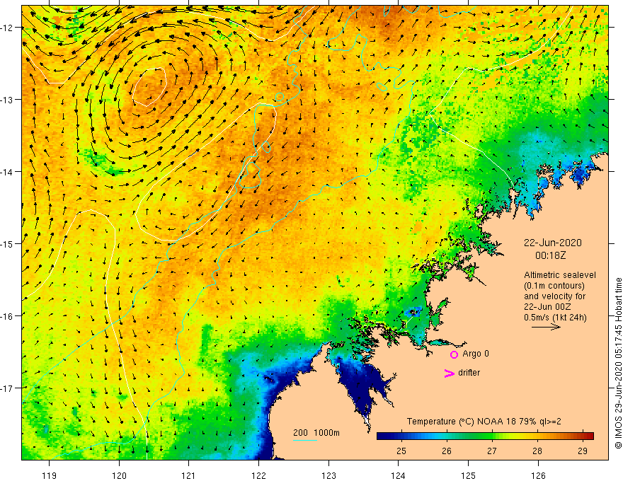Click the longitude axis label 119
Viewport: 623px width, 481px height.
tap(50, 475)
